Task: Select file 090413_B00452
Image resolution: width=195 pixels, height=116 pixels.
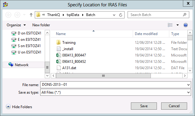Action: click(74, 62)
